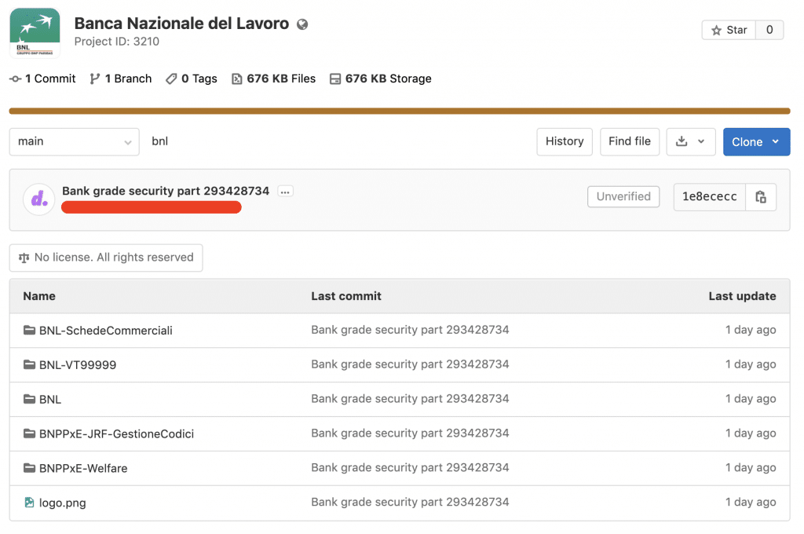Star the Banca Nazionale del Lavoro project
The image size is (804, 534).
pos(729,30)
